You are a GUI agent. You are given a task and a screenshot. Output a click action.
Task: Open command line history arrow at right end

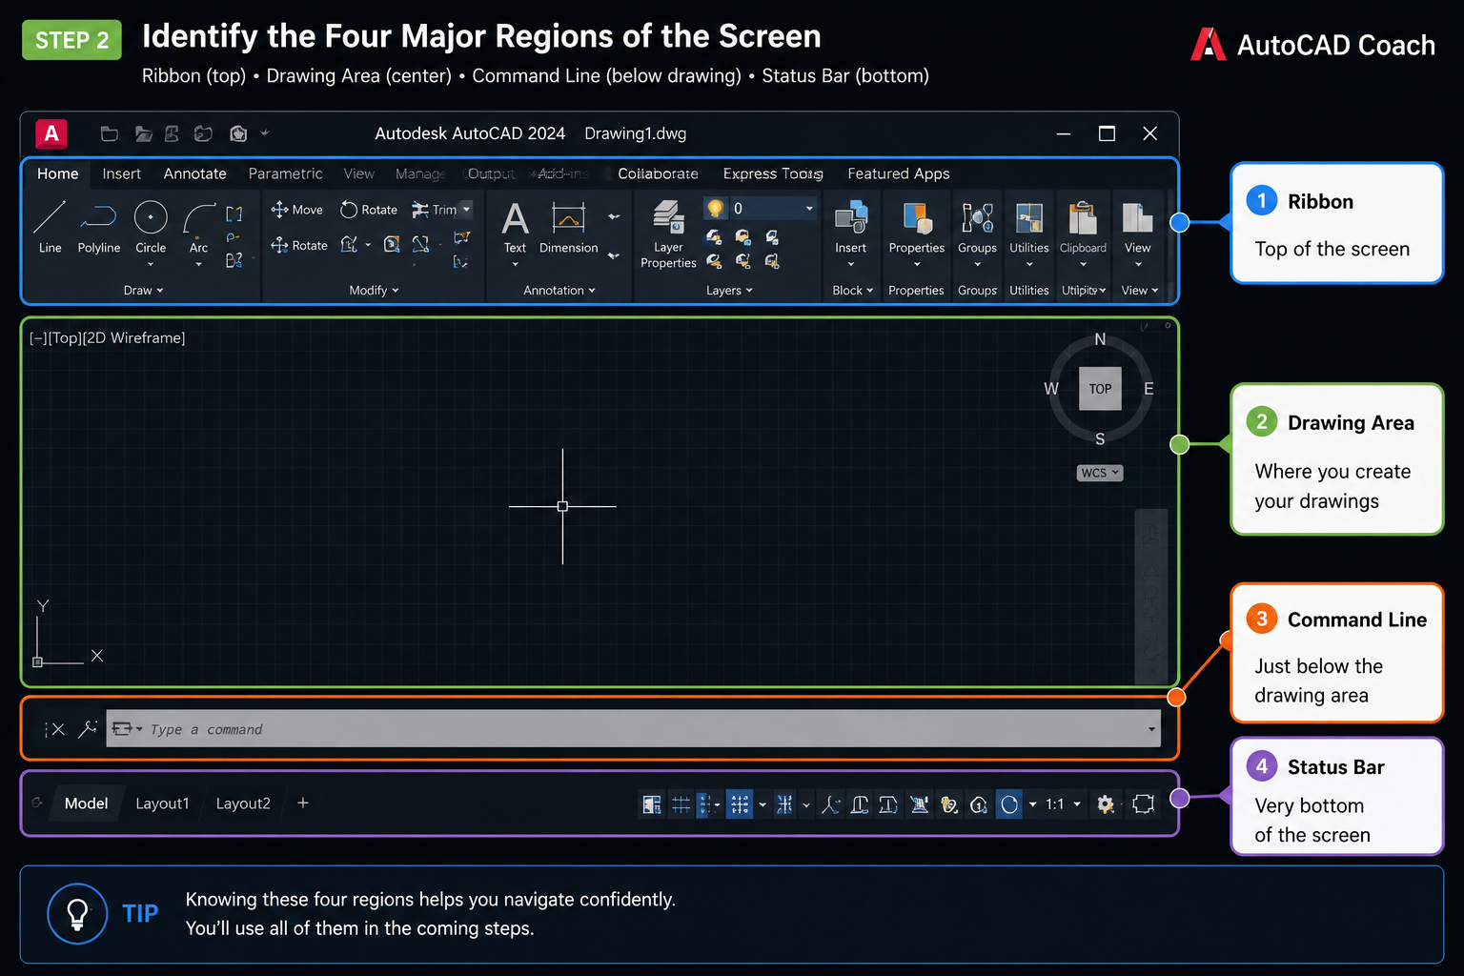click(1151, 729)
